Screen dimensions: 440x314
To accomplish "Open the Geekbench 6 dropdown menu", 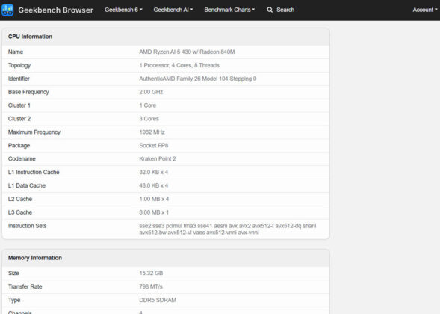I will (123, 10).
